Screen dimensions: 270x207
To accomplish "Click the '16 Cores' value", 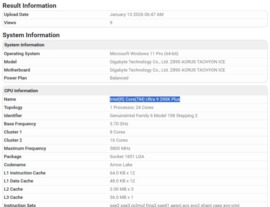I will 119,140.
